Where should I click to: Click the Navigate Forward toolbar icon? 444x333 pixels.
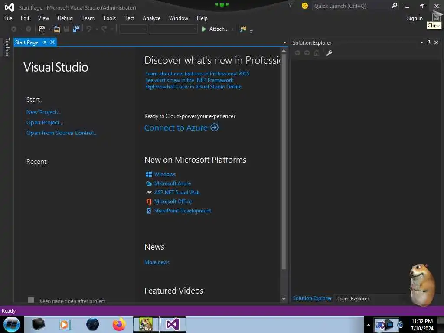[x=29, y=29]
